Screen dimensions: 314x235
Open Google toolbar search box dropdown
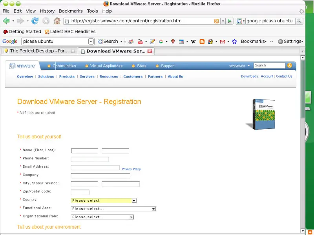[91, 42]
